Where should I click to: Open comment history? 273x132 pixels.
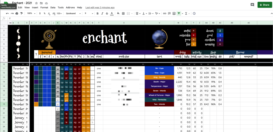click(252, 5)
